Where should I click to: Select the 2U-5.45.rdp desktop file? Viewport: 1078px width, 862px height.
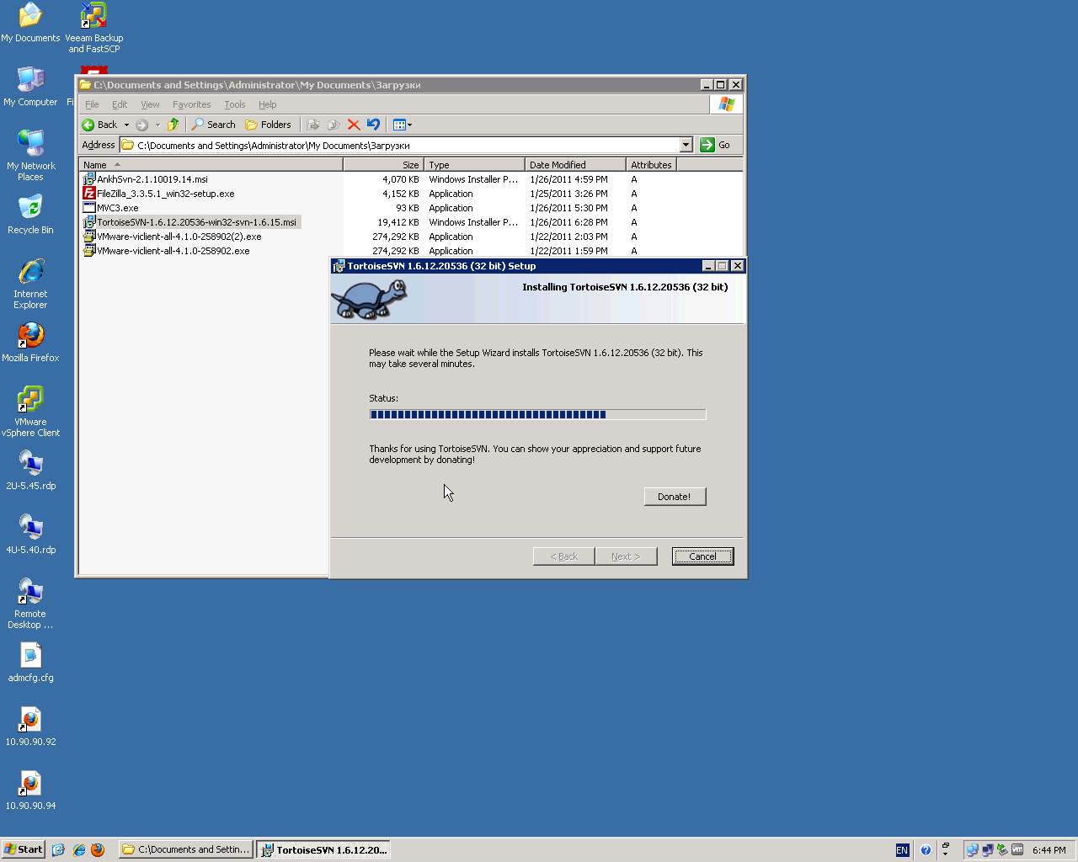[x=30, y=471]
